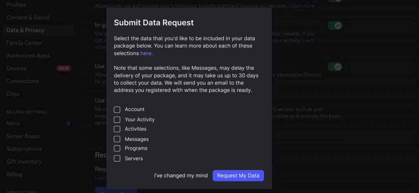Check the Programs checkbox
This screenshot has width=419, height=193.
[x=117, y=148]
